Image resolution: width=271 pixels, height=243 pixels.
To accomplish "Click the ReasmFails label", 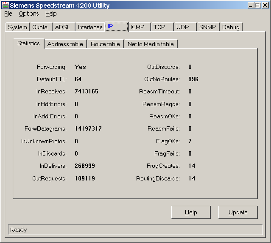I will pos(164,128).
